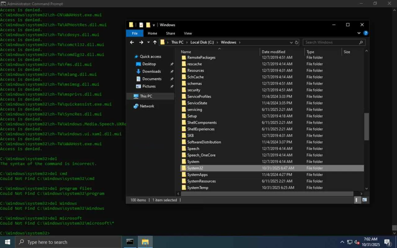Select the SystemTemp folder icon
397x248 pixels.
click(x=184, y=188)
